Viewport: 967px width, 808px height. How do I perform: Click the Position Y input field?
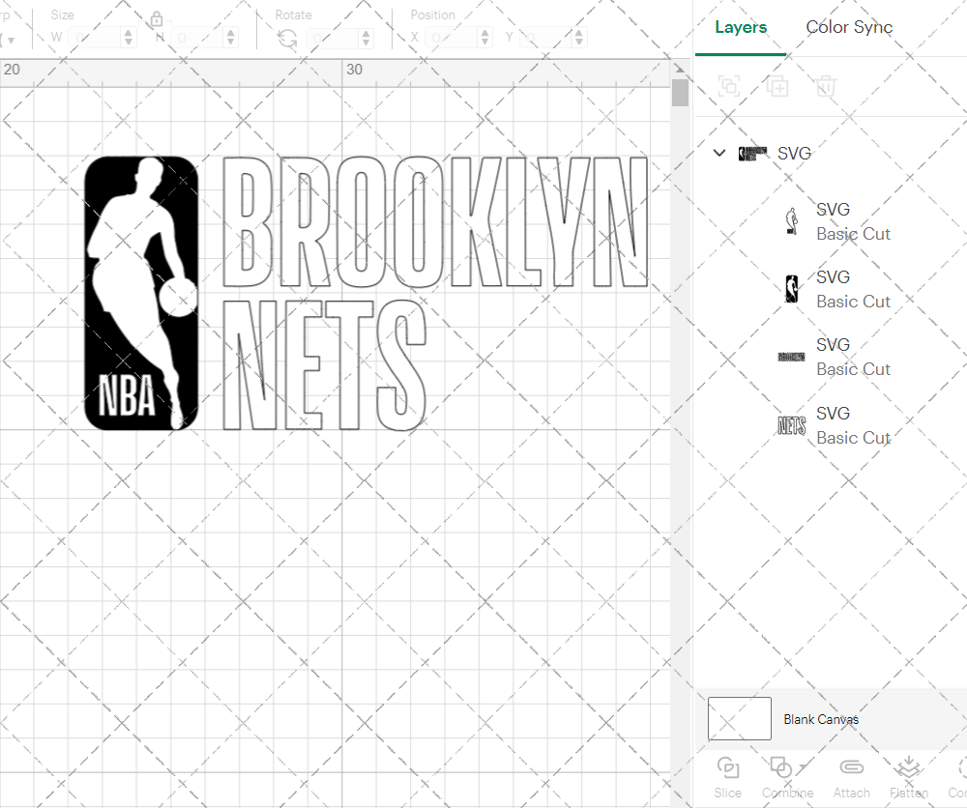[546, 38]
